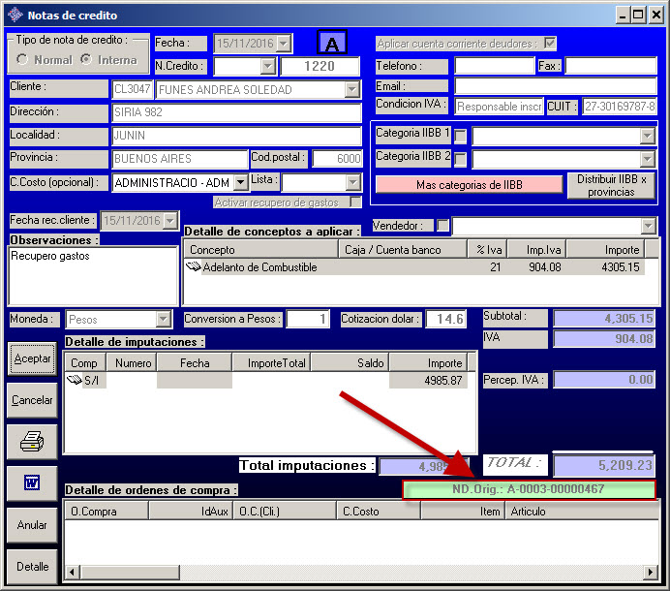Click the Concepto column header
This screenshot has width=670, height=591.
261,250
